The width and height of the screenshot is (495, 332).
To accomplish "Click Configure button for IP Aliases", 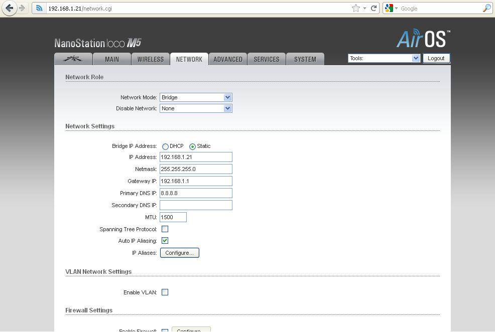I will pyautogui.click(x=180, y=253).
